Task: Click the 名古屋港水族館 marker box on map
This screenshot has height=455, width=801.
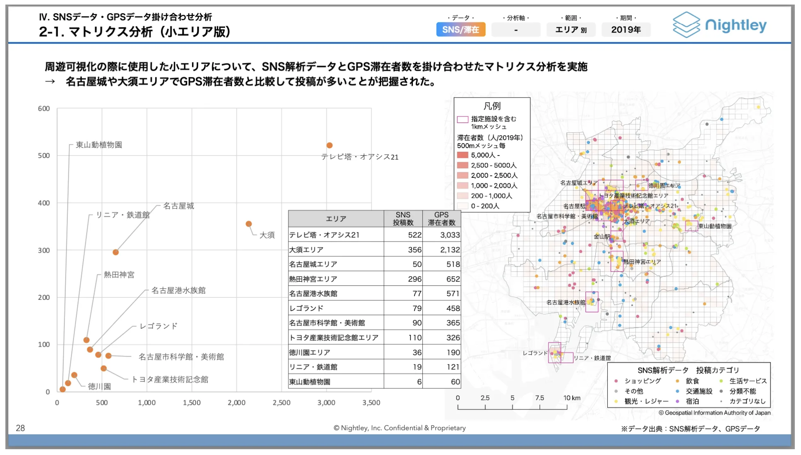Action: (x=592, y=302)
